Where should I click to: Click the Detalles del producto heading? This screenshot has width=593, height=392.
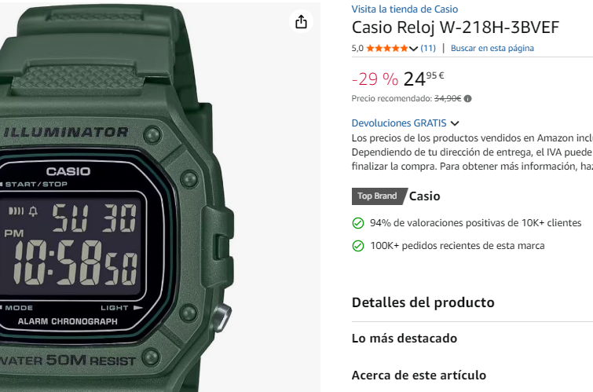click(x=423, y=302)
